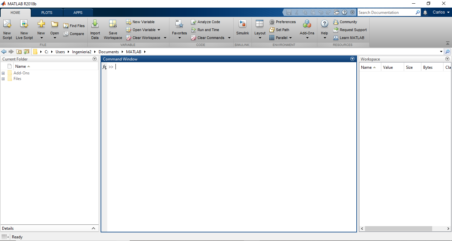Click Users in the path bar
Viewport: 452px width, 241px height.
click(60, 52)
